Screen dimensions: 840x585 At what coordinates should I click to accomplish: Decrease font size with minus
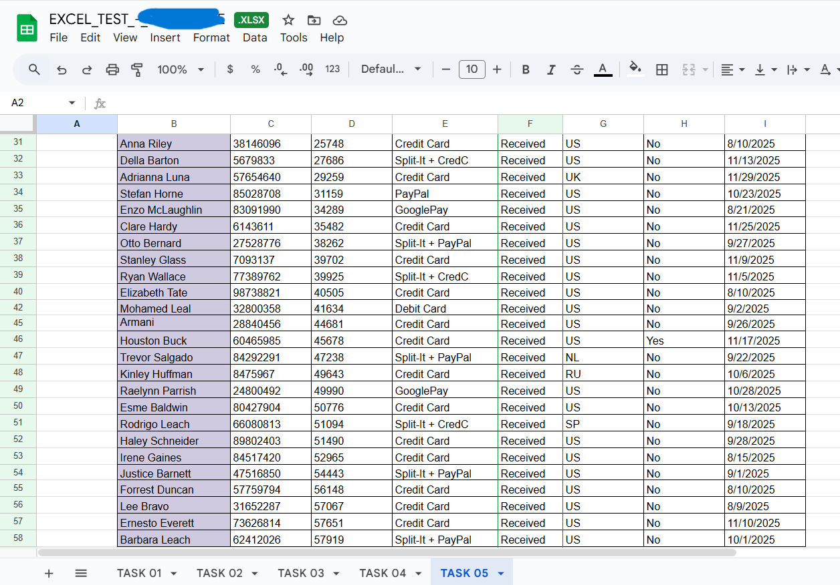446,69
